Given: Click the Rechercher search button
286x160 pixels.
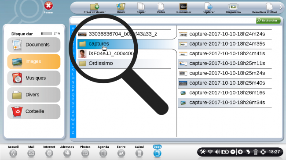Looking at the screenshot, I should point(268,21).
